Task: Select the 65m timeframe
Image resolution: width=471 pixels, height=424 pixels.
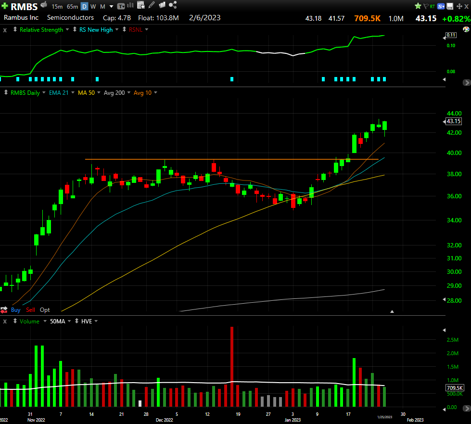Action: 72,6
